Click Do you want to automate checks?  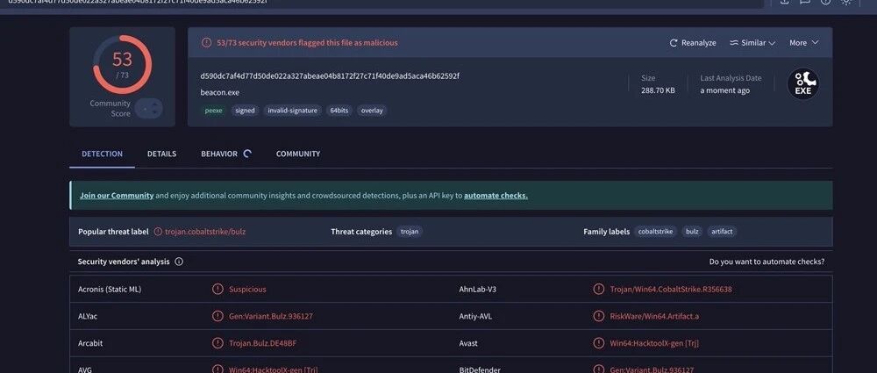point(766,262)
